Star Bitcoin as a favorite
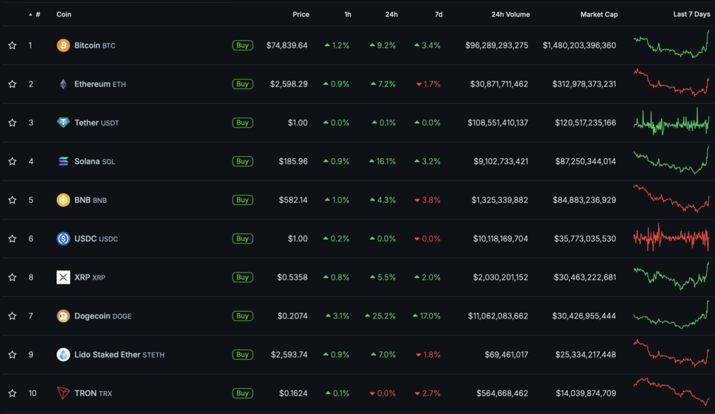Screen dimensions: 715x414 coord(12,45)
